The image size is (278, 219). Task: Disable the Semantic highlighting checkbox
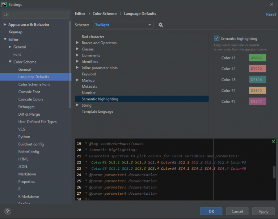(x=216, y=38)
